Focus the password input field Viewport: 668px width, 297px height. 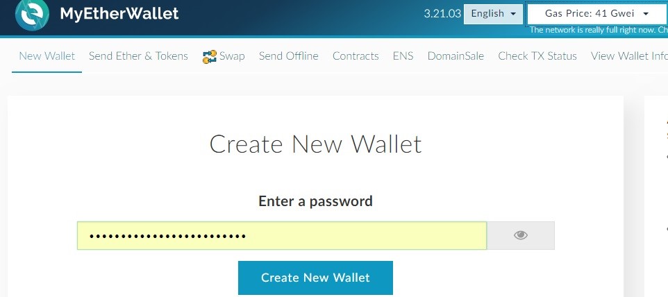coord(282,235)
